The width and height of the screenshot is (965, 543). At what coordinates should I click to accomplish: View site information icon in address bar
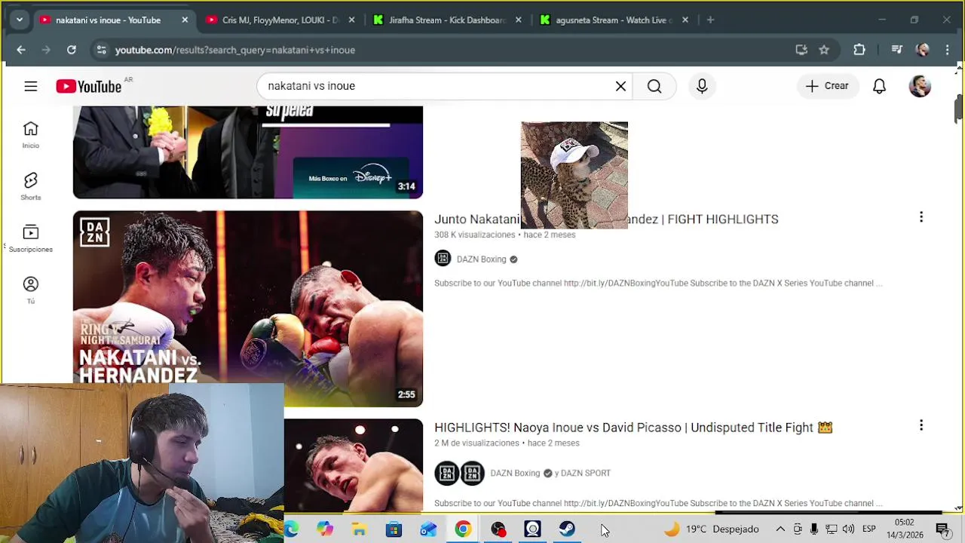tap(101, 50)
